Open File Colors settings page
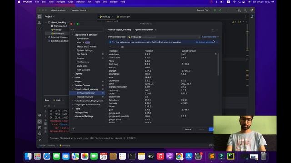 (82, 54)
